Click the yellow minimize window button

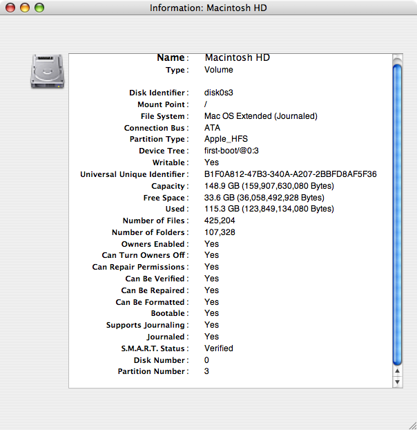pos(25,8)
